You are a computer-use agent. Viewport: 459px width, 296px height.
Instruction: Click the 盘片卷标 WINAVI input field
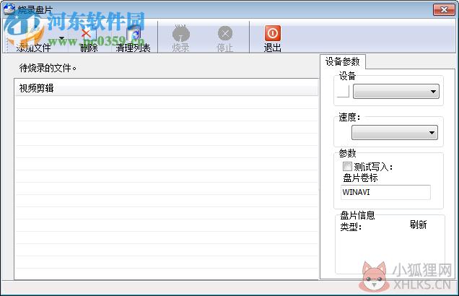[x=385, y=192]
